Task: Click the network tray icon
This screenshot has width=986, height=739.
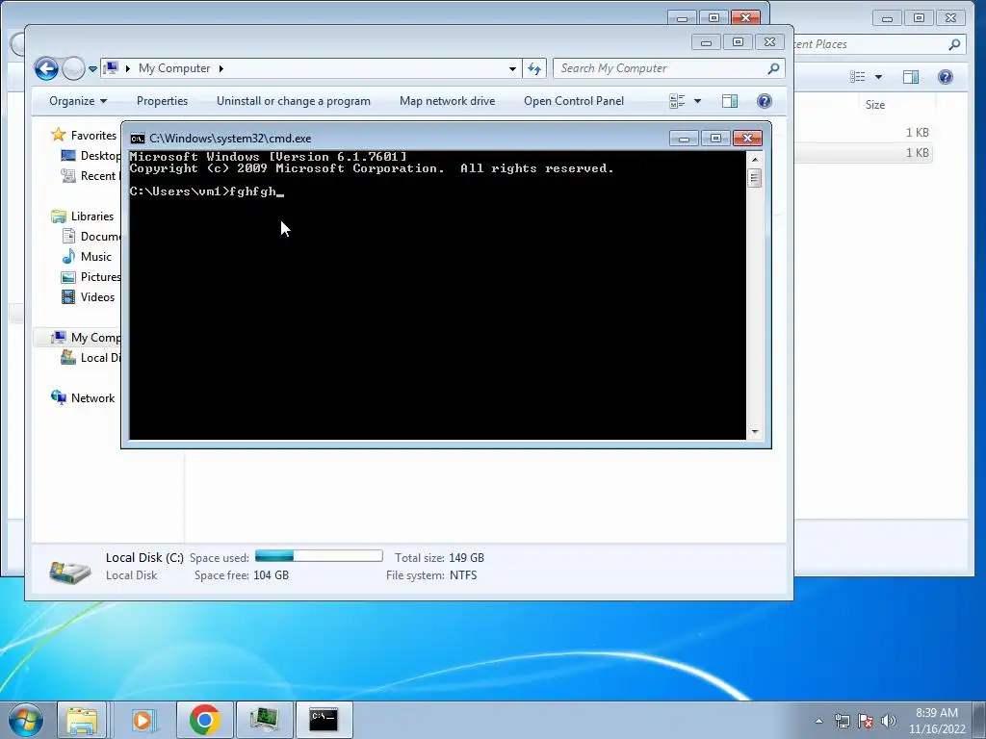Action: tap(843, 721)
